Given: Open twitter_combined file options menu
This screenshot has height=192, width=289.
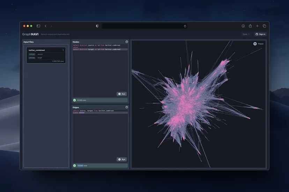Looking at the screenshot, I should (x=63, y=50).
